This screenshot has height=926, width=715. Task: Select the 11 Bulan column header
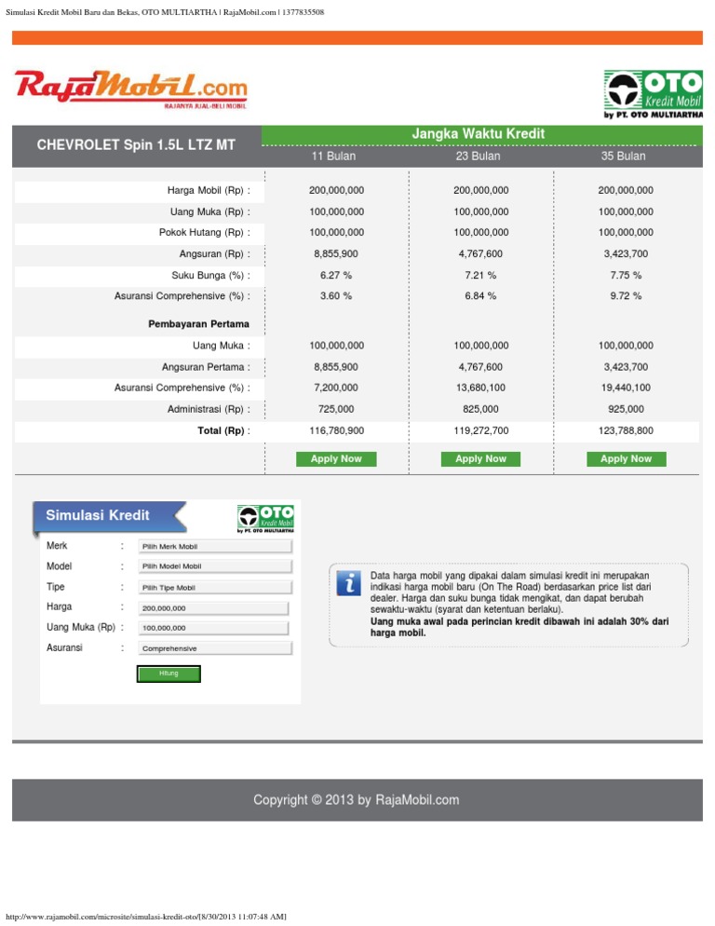pos(333,156)
